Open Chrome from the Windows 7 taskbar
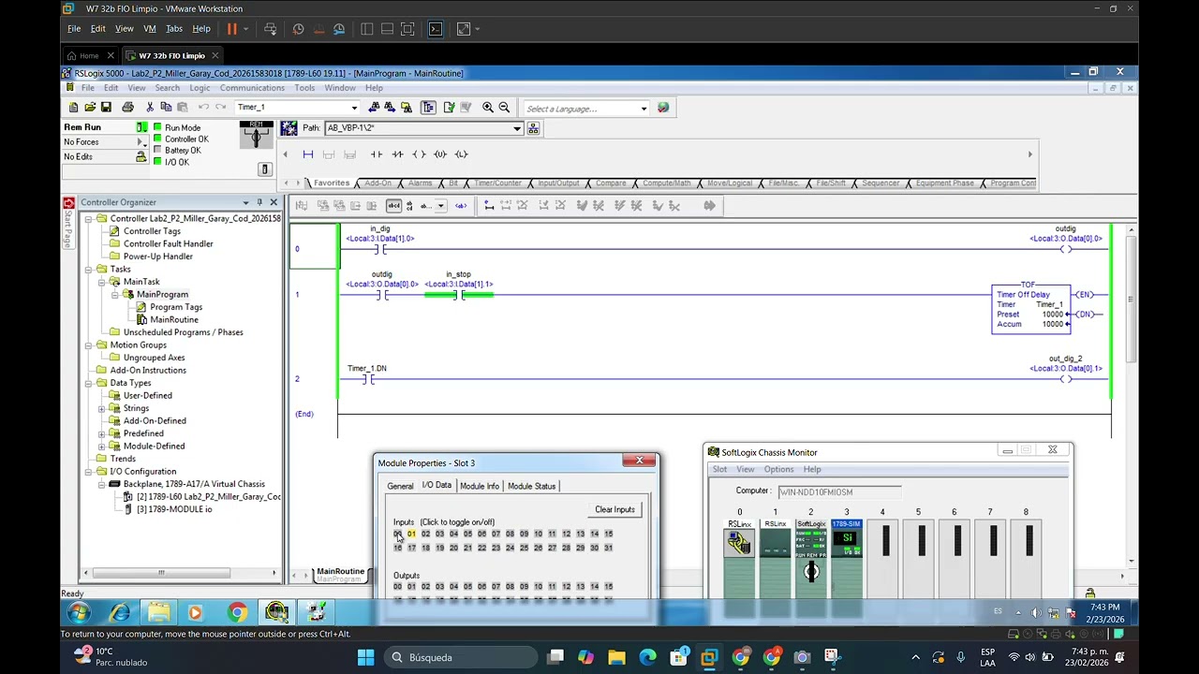 coord(237,613)
